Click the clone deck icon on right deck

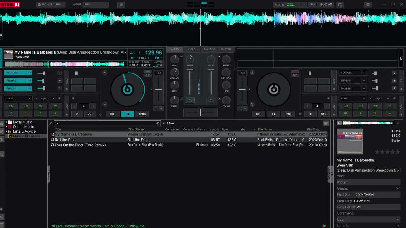pos(252,104)
